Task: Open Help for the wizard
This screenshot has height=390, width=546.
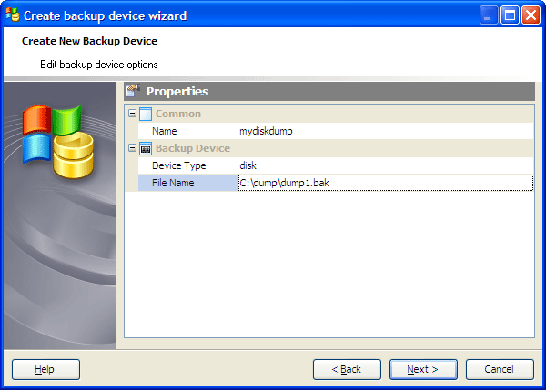Action: (45, 369)
